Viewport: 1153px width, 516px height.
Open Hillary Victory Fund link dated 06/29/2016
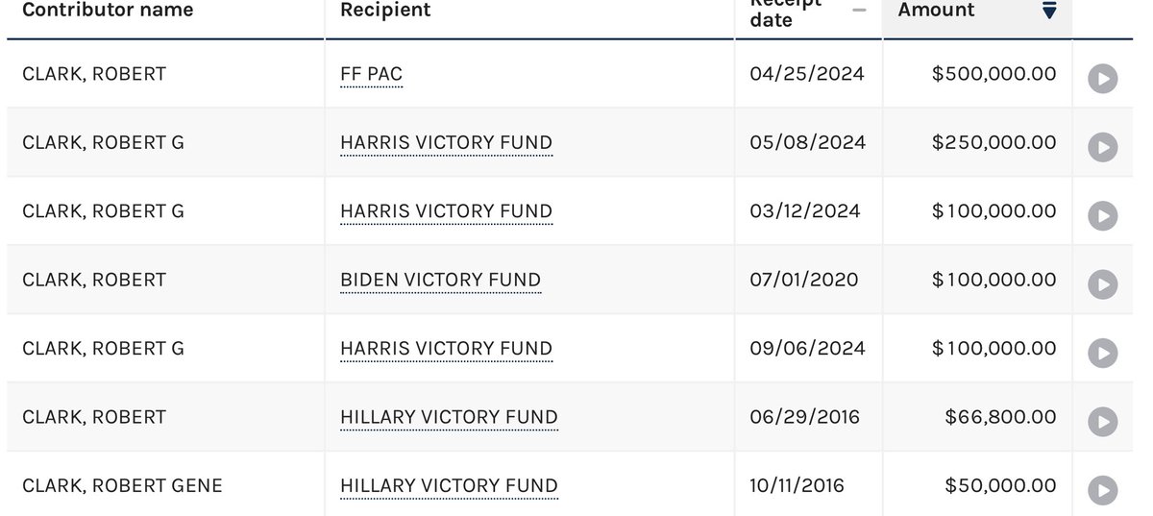coord(449,418)
